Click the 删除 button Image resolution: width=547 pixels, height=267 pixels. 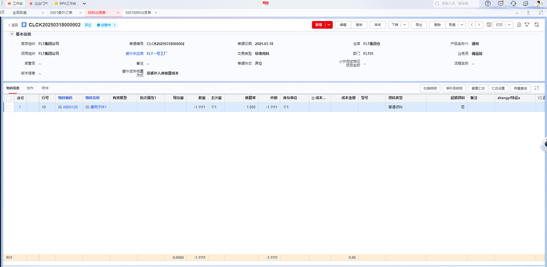click(x=438, y=25)
